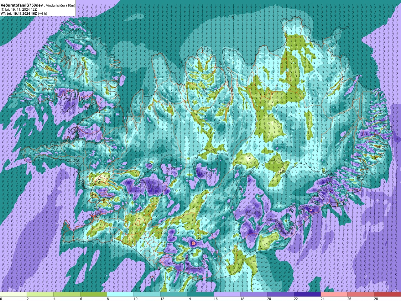
Task: Click the light green 2–4 legend swatch
Action: click(x=40, y=294)
